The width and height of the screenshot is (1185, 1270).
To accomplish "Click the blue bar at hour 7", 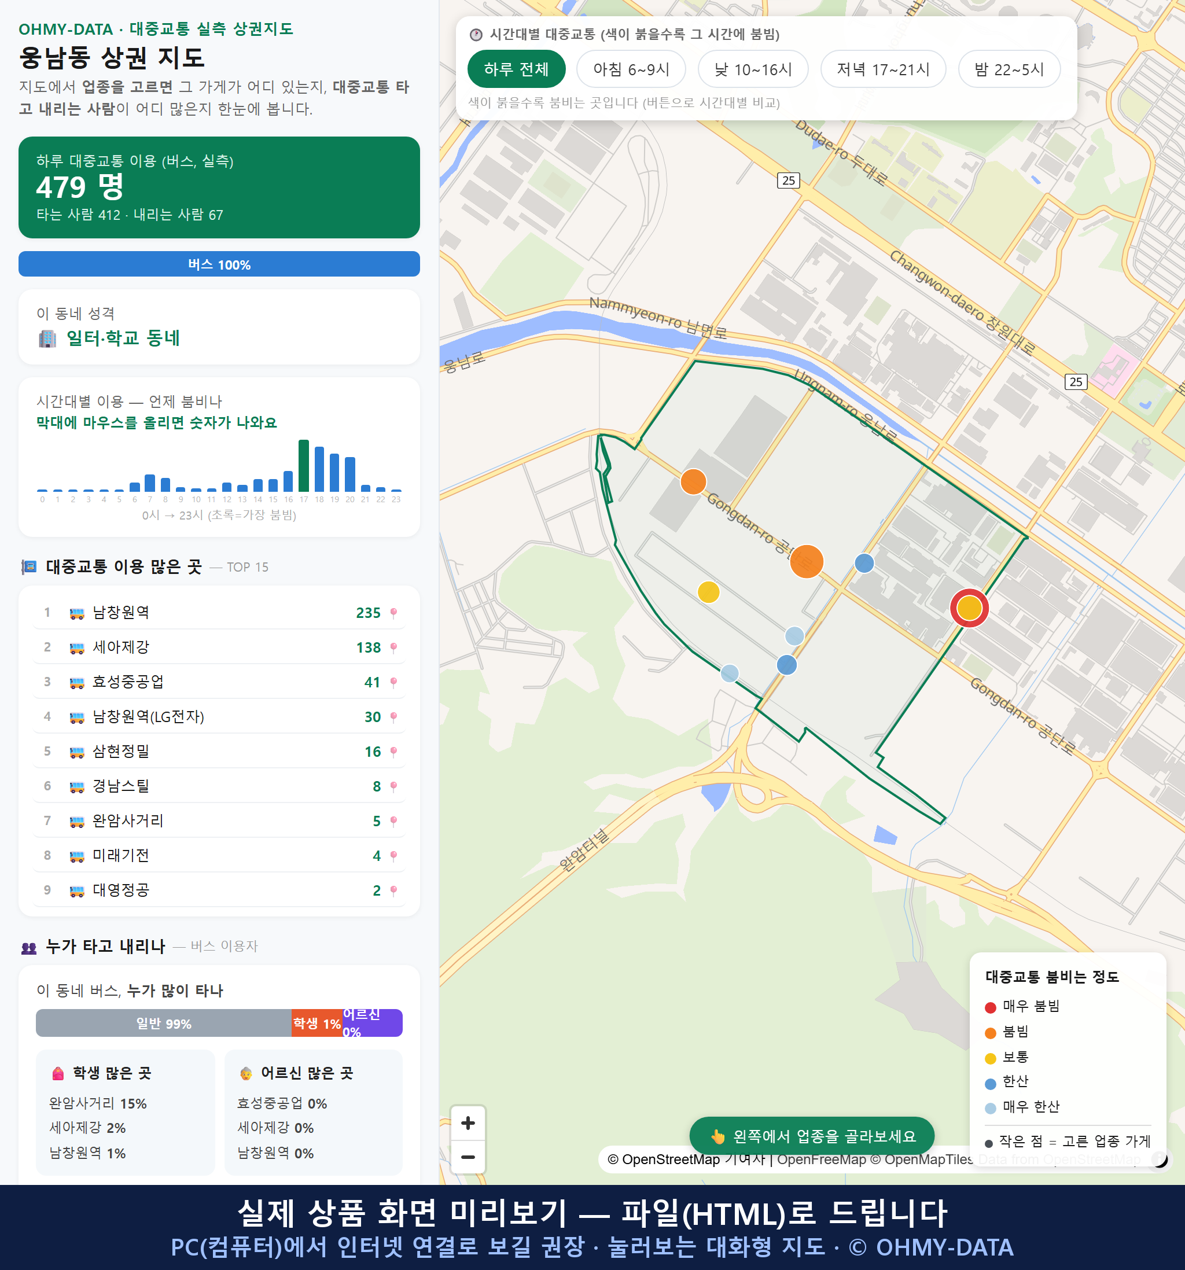I will pos(149,483).
